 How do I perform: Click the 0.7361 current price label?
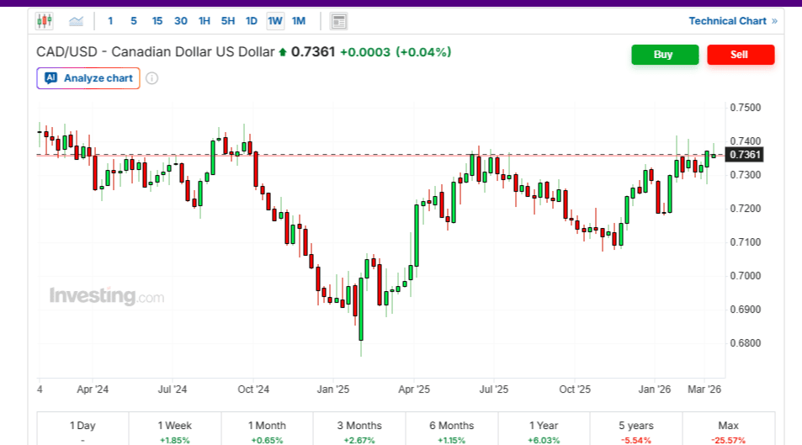[746, 155]
